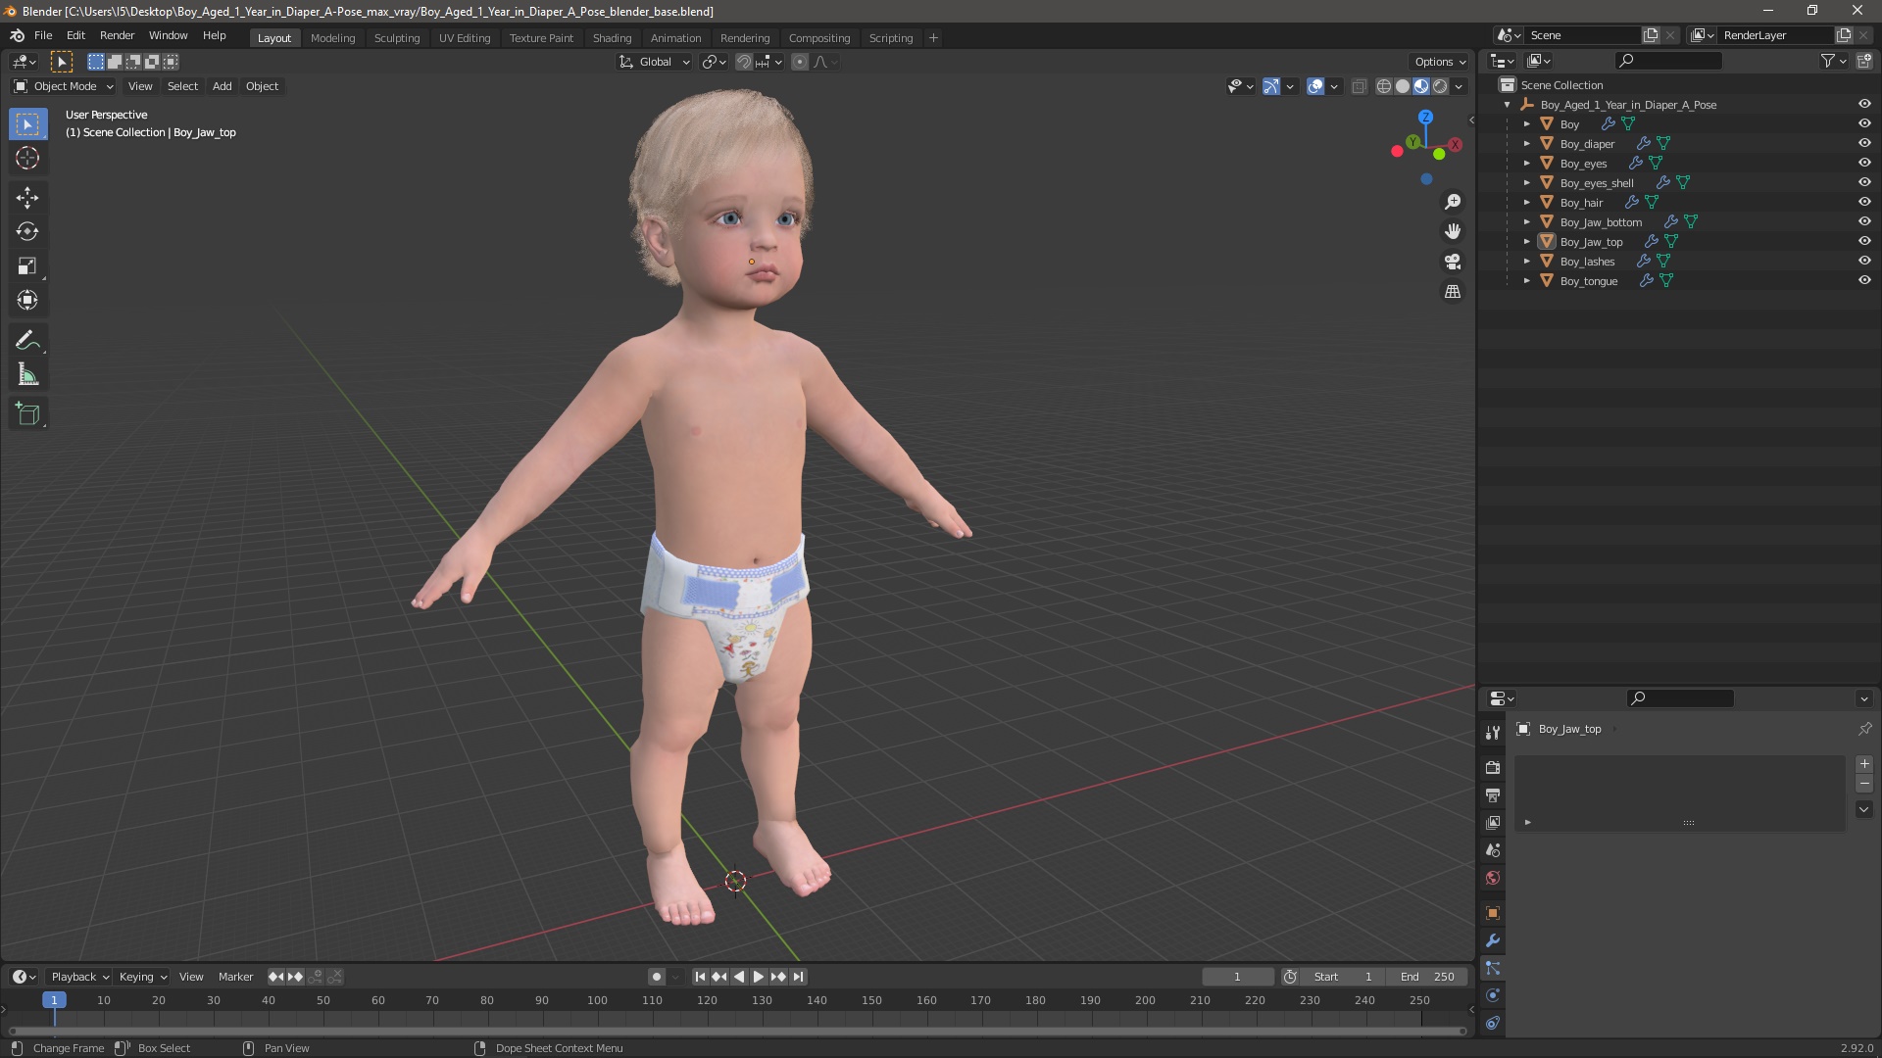This screenshot has width=1882, height=1058.
Task: Open the Render menu
Action: (x=117, y=35)
